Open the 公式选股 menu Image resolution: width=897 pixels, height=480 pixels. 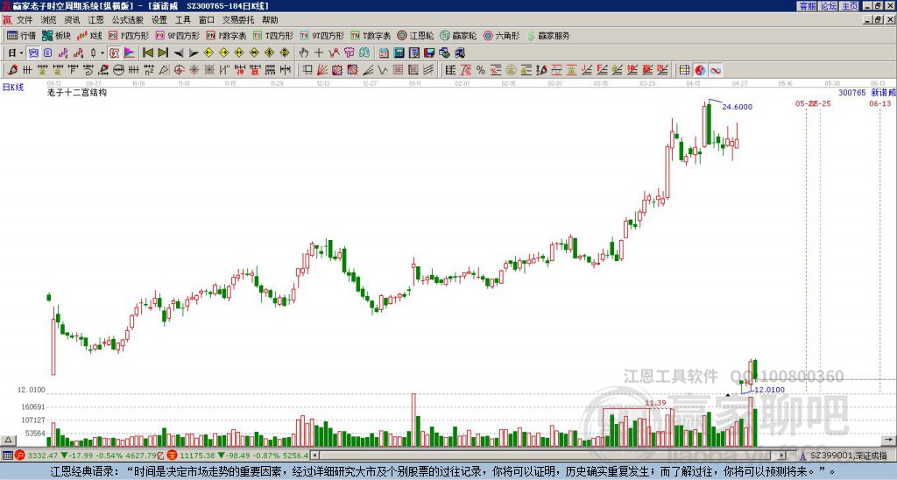pos(128,20)
